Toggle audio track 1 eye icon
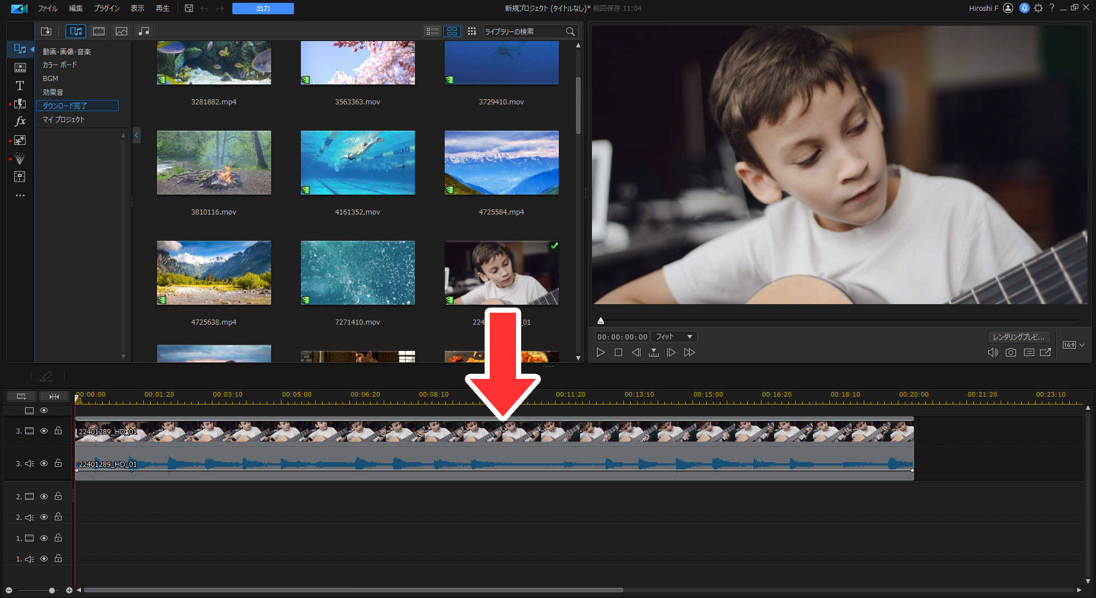This screenshot has width=1096, height=598. (44, 559)
